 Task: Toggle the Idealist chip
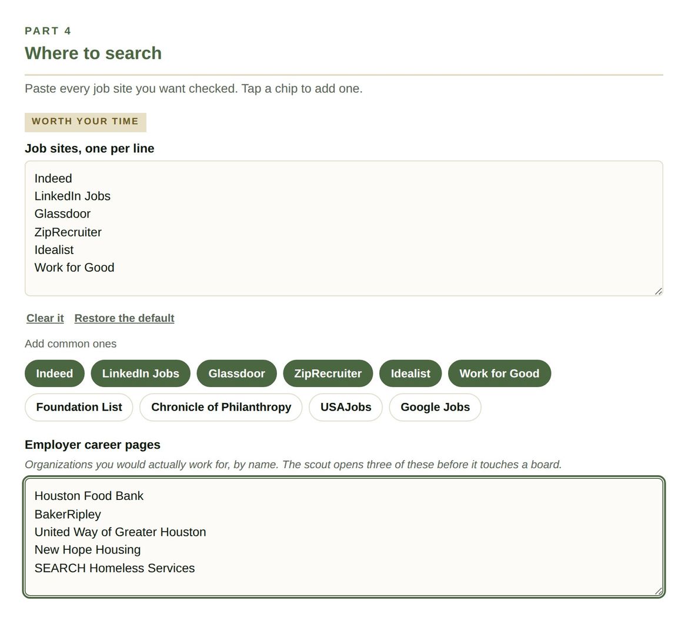point(410,373)
